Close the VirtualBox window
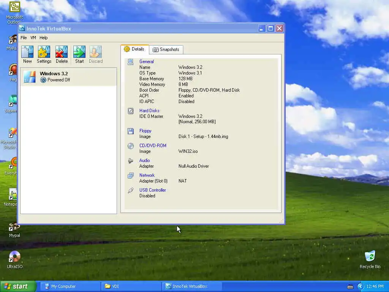 point(279,29)
